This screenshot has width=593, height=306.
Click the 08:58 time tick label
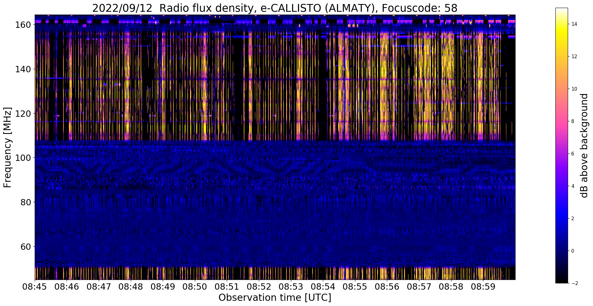pos(451,286)
